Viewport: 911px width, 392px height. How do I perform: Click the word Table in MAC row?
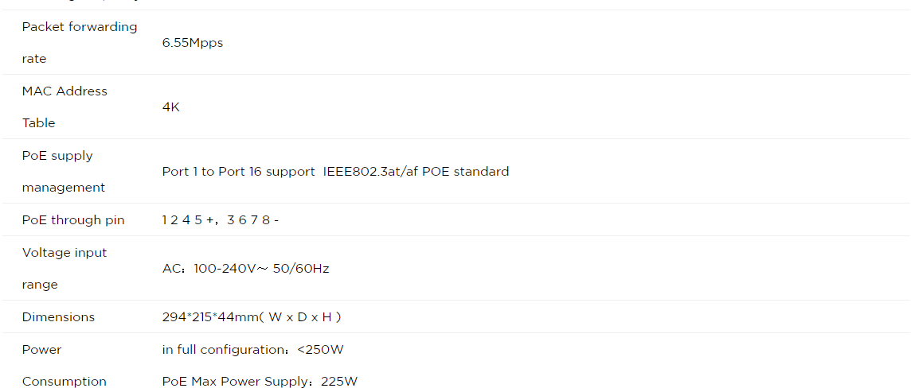[x=38, y=123]
